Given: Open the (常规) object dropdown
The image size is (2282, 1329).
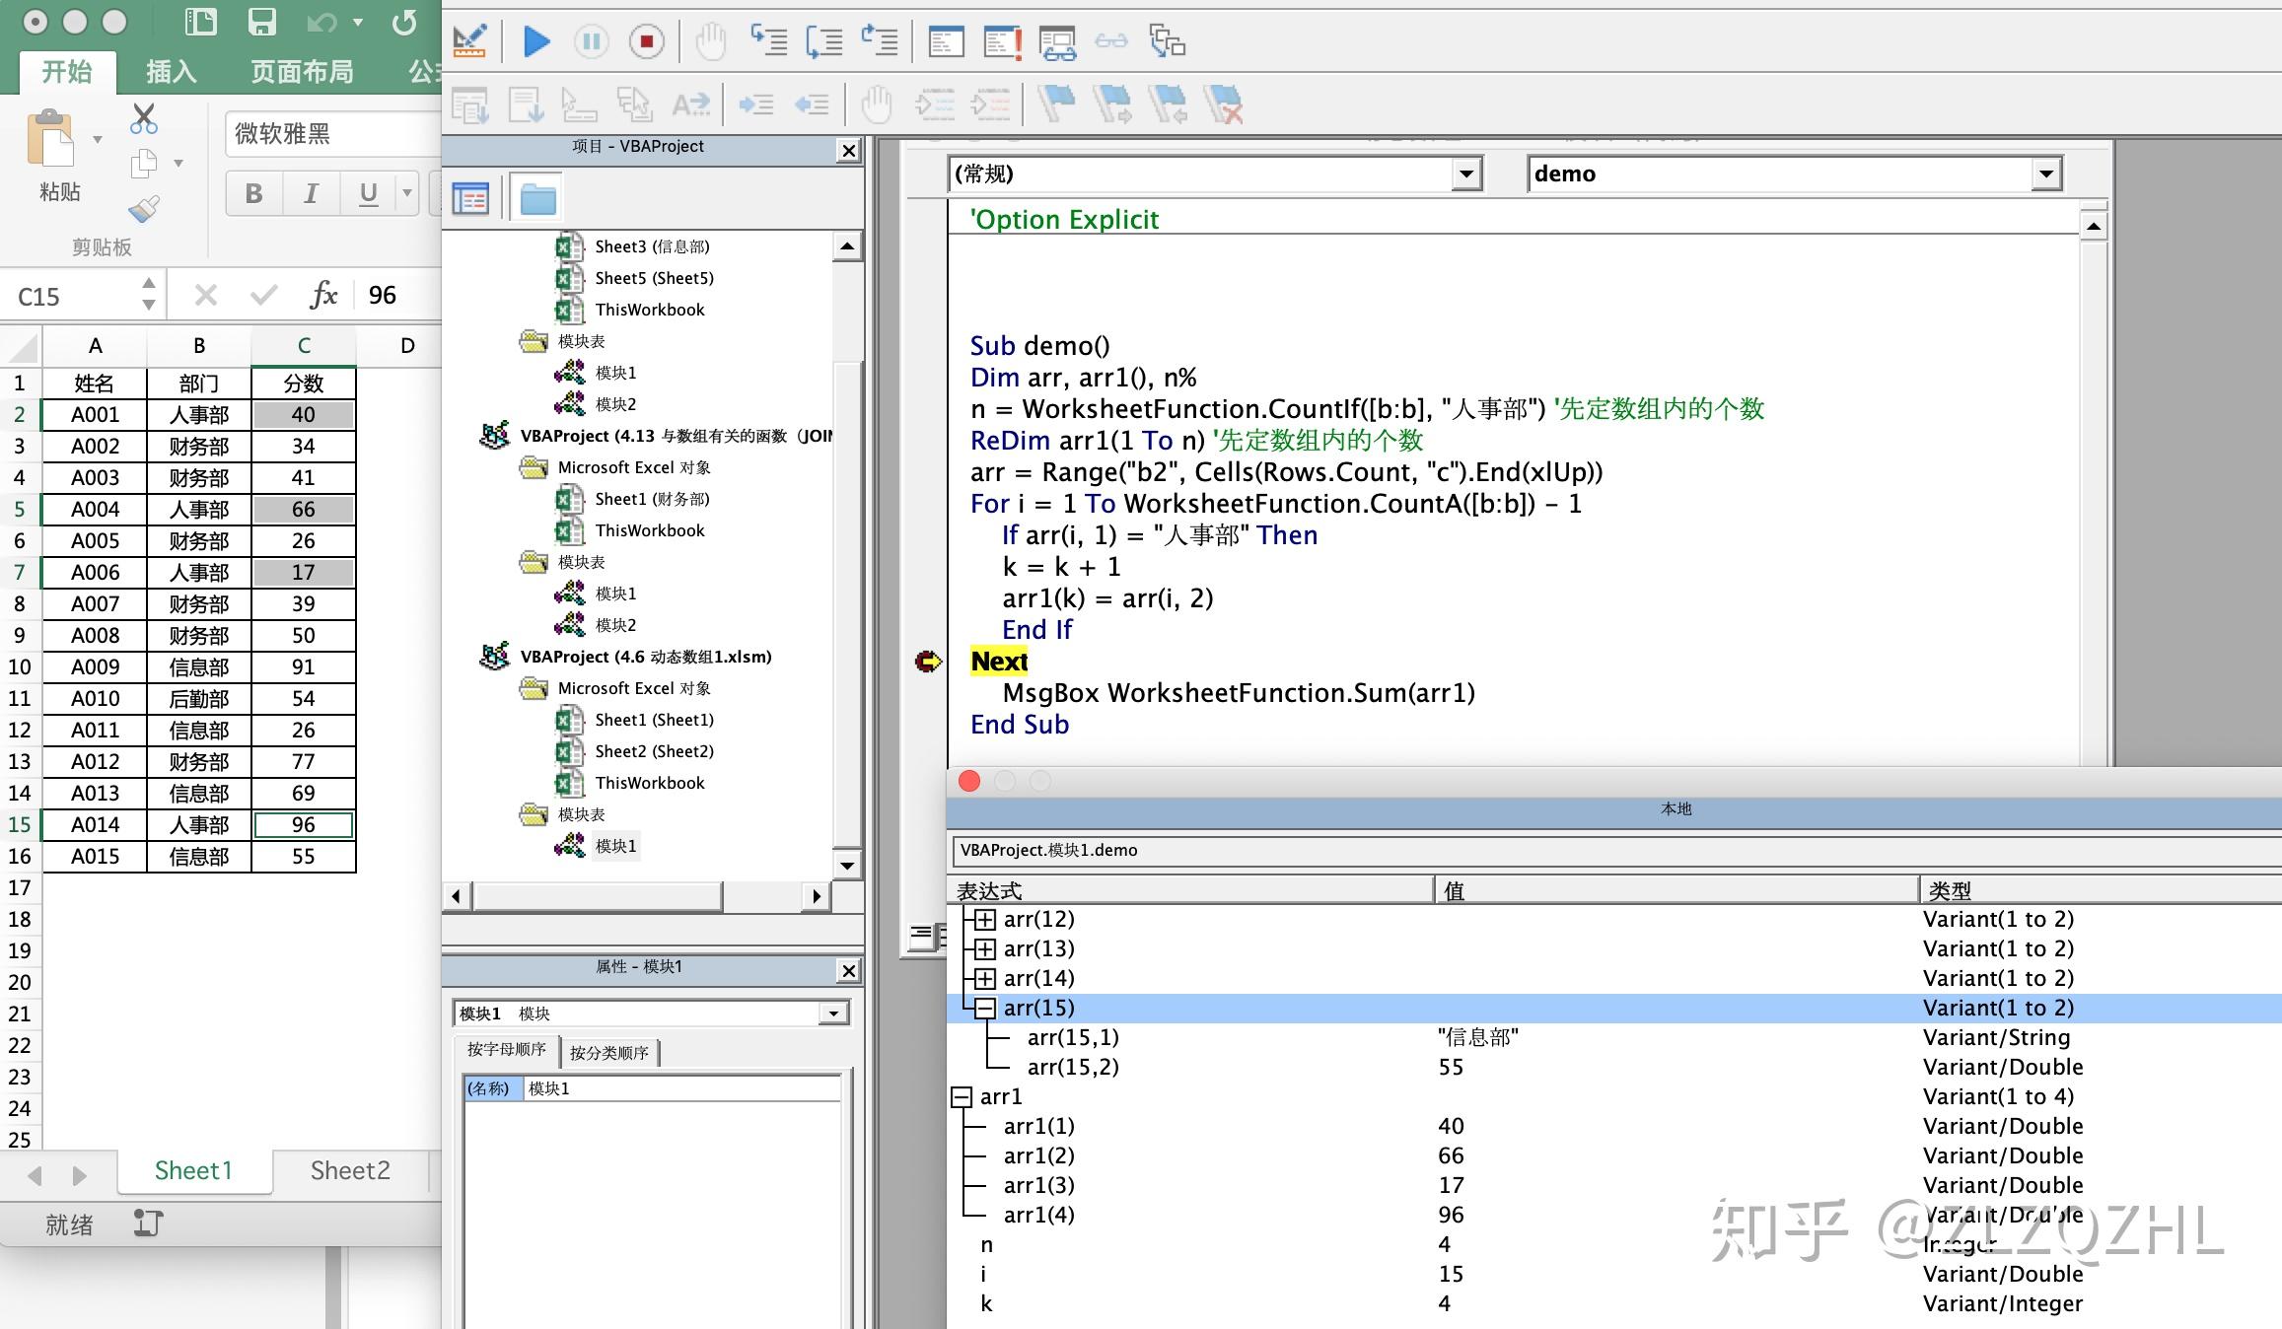Looking at the screenshot, I should point(1466,174).
